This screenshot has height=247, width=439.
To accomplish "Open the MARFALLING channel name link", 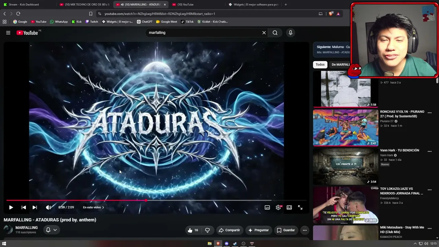I will click(26, 228).
